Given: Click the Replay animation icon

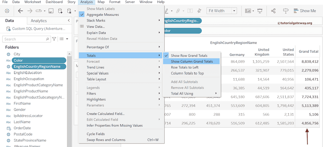Looking at the screenshot, I should (x=39, y=11).
